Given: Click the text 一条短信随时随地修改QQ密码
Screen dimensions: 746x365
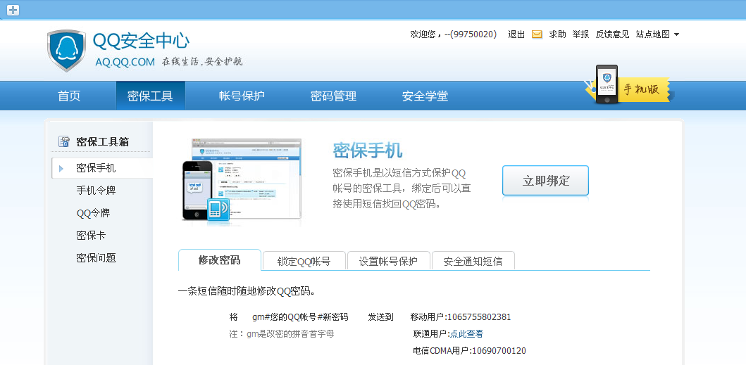Looking at the screenshot, I should coord(247,291).
